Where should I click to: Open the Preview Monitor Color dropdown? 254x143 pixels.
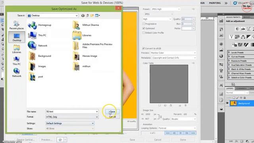[173, 53]
